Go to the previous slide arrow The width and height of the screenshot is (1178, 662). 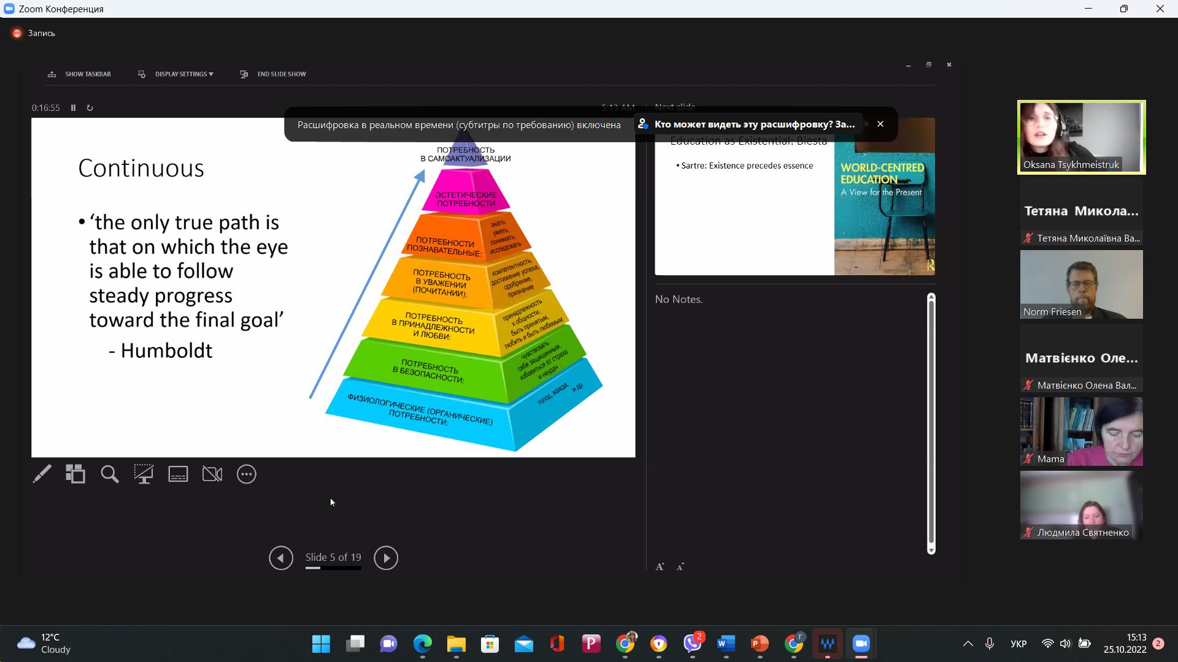coord(281,558)
